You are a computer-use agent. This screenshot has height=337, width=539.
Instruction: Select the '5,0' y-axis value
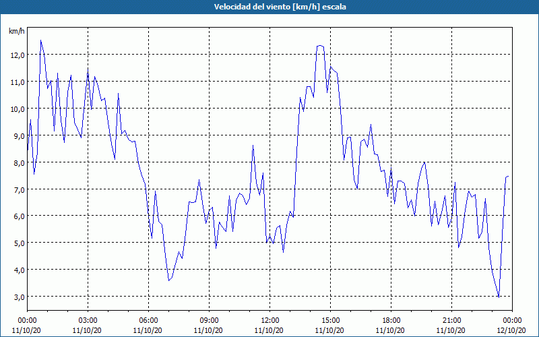pos(19,243)
